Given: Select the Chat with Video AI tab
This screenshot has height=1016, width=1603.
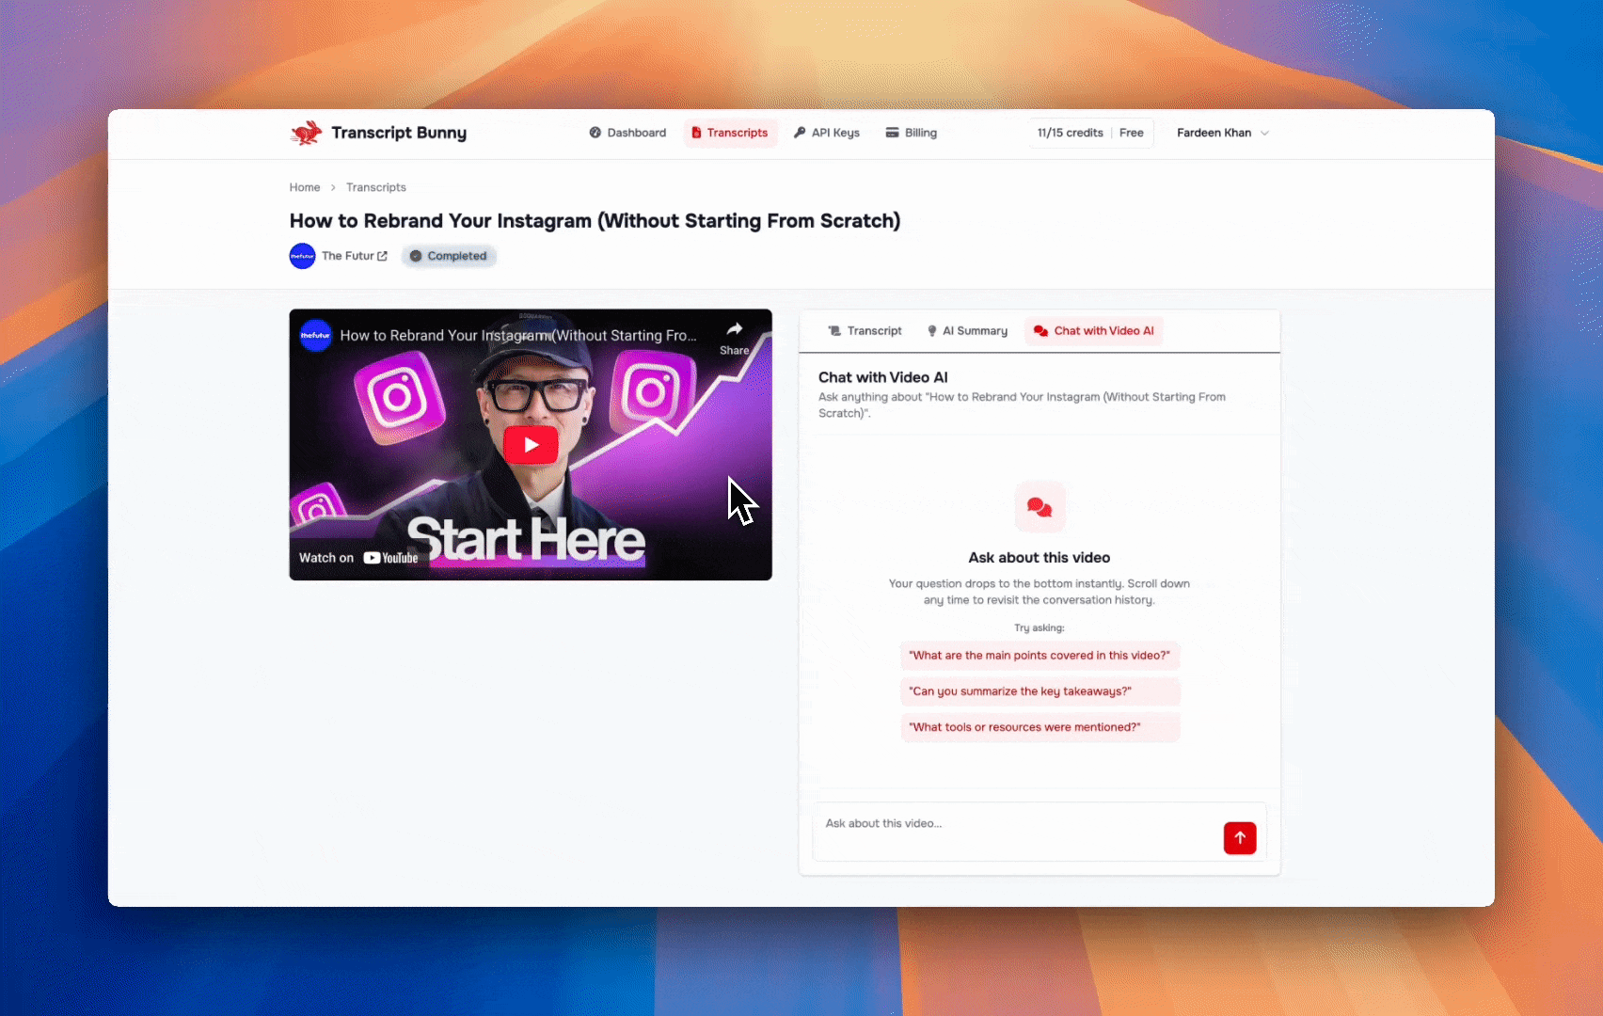Looking at the screenshot, I should tap(1093, 330).
